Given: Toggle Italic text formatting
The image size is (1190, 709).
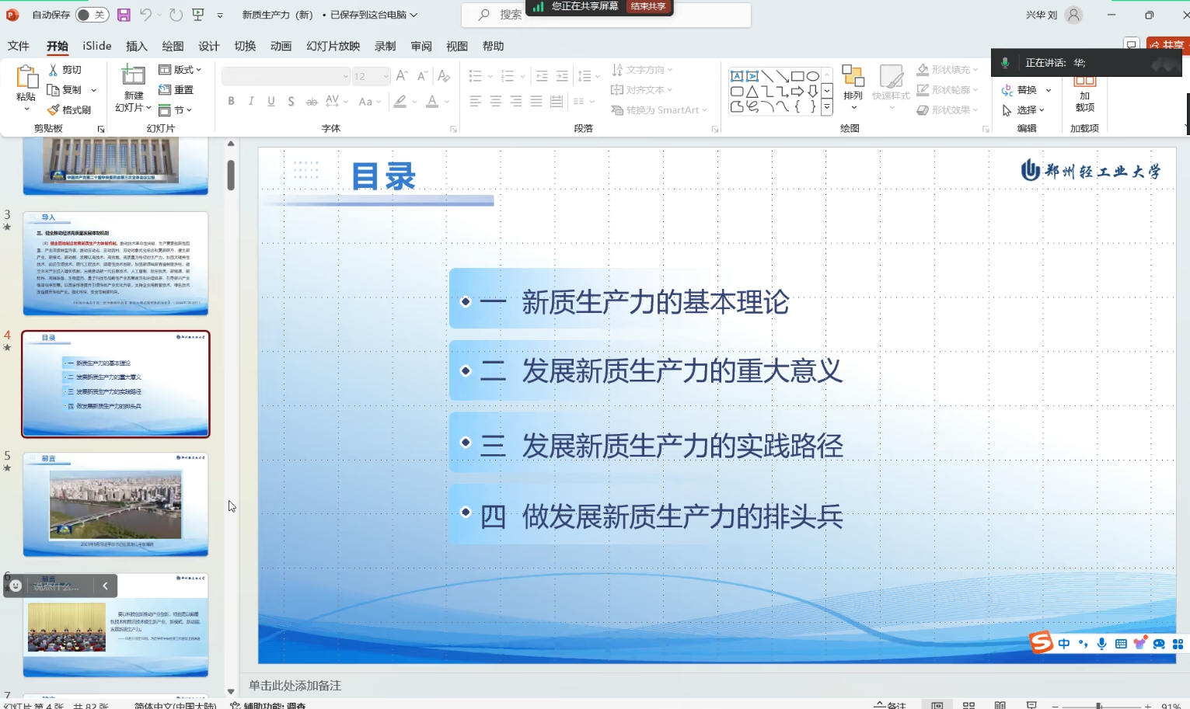Looking at the screenshot, I should (251, 101).
